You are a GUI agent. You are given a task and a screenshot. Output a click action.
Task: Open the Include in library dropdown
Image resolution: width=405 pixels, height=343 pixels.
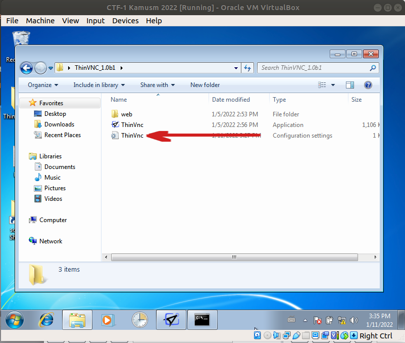[x=99, y=85]
